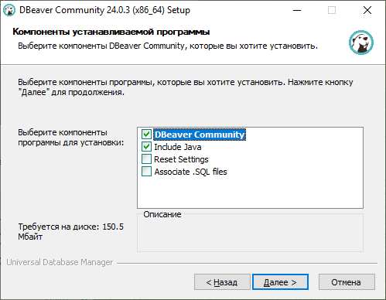Select the Associate .SQL files label
386x300 pixels.
190,172
